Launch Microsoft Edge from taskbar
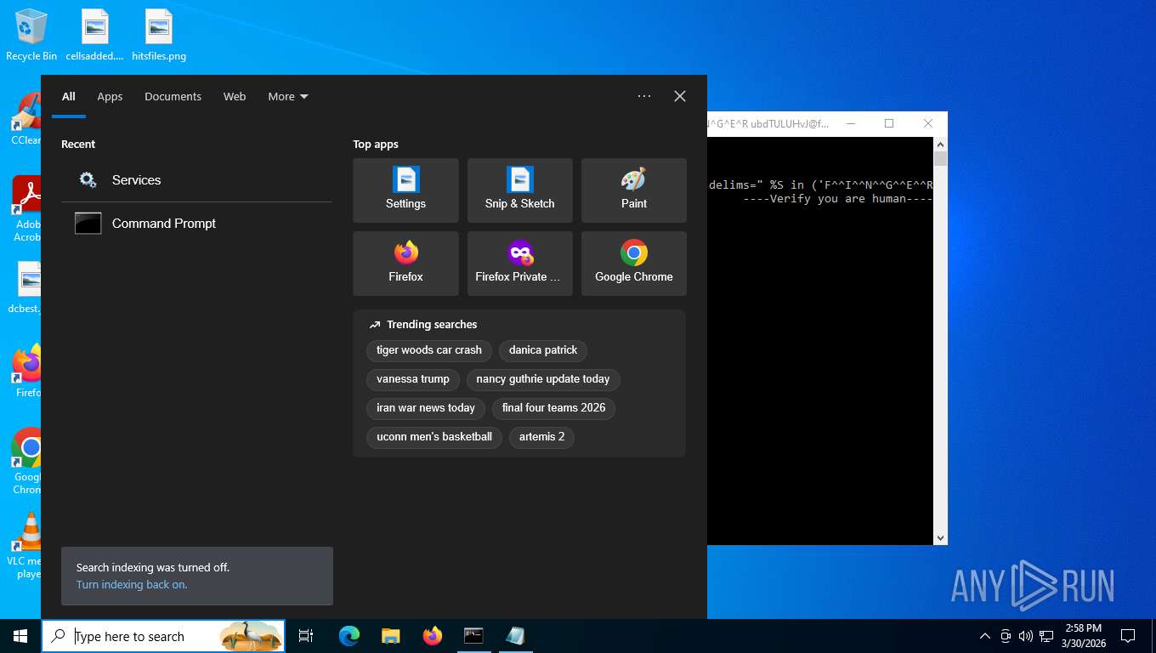Screen dimensions: 1156x653 [x=349, y=636]
